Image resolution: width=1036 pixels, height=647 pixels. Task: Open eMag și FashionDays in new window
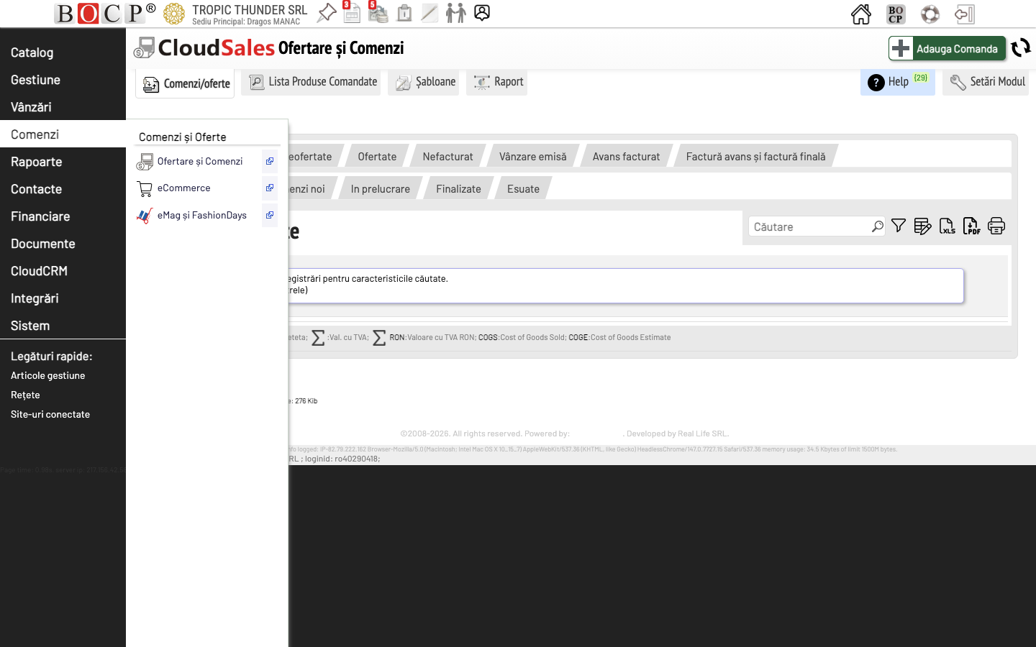[x=270, y=215]
